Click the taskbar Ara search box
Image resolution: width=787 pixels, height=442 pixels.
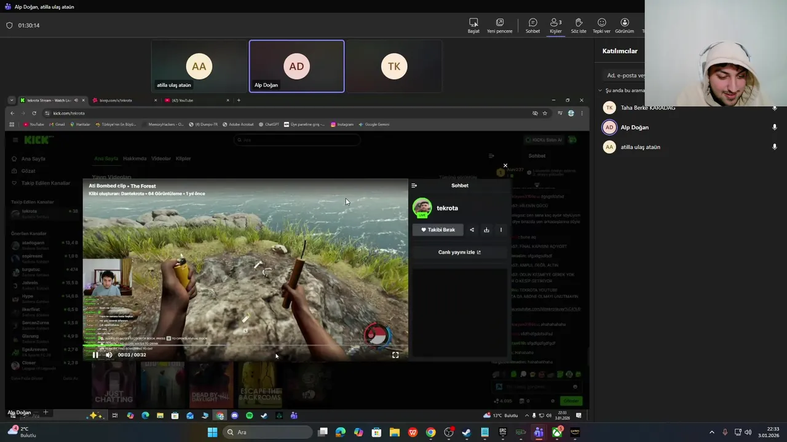[x=267, y=432]
